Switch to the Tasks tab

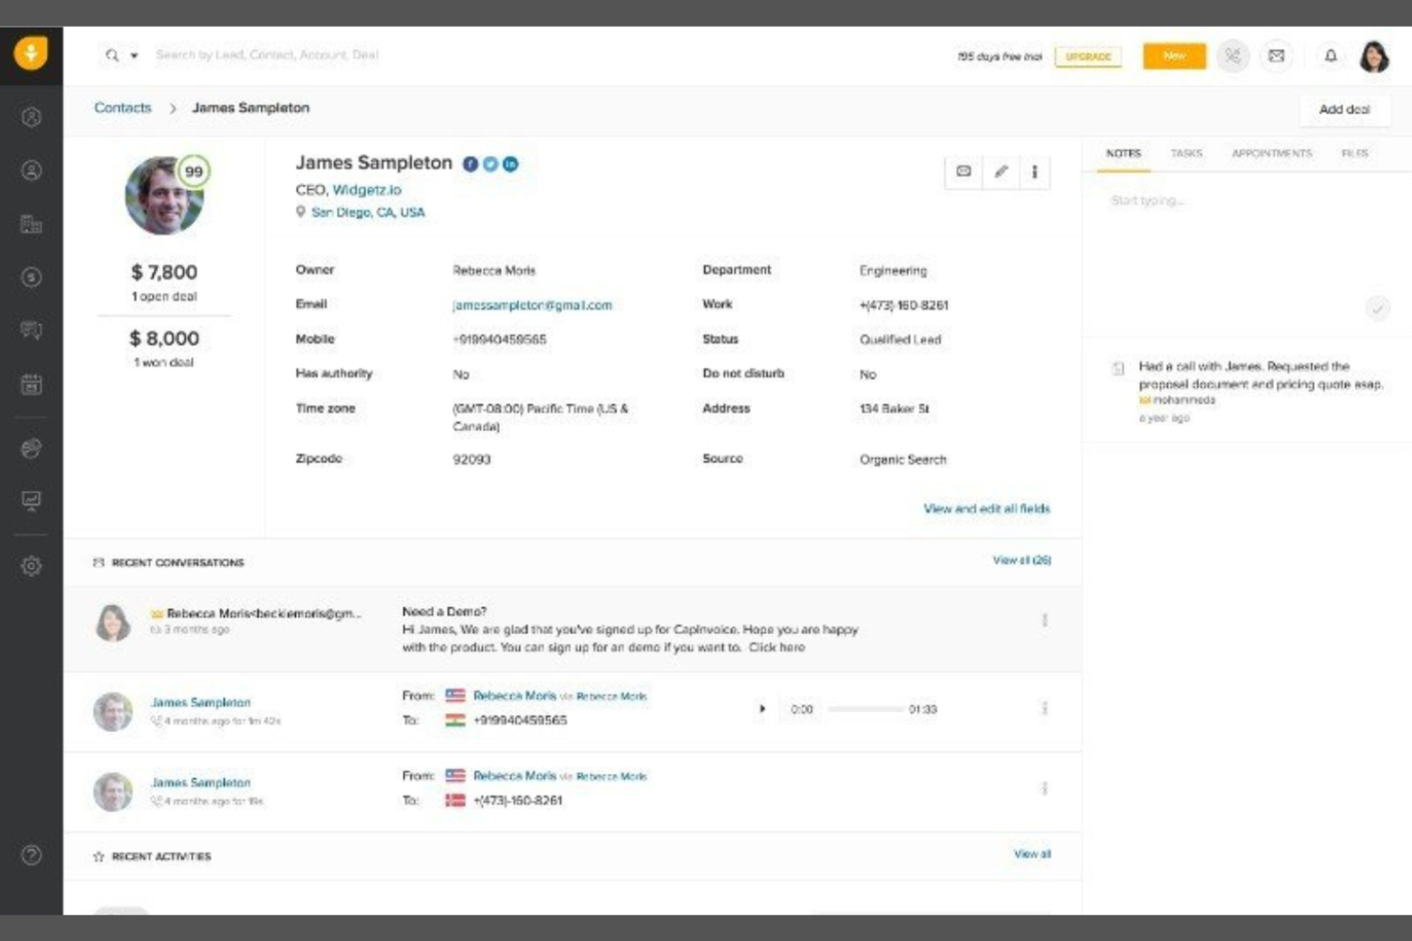pyautogui.click(x=1187, y=153)
